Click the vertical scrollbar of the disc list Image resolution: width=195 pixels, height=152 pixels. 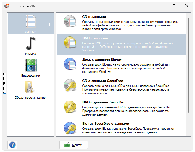tap(188, 65)
